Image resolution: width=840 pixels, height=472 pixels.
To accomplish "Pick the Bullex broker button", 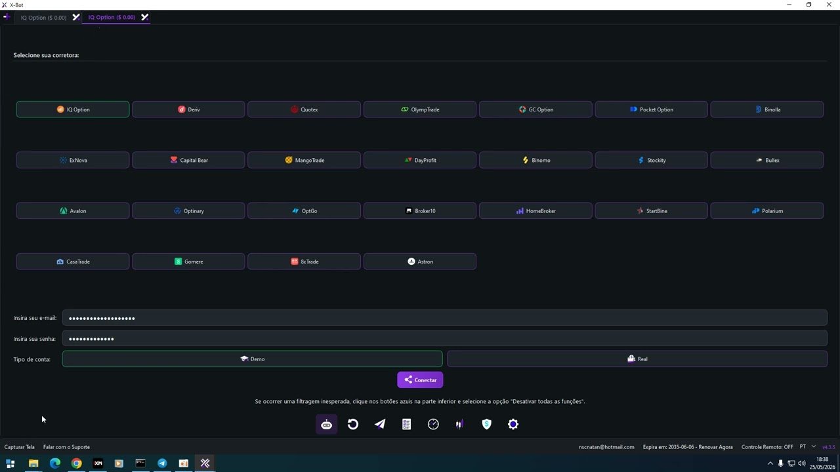I will [767, 160].
